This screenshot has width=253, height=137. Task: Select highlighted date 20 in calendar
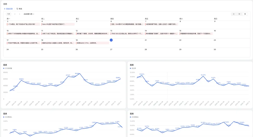[111, 40]
